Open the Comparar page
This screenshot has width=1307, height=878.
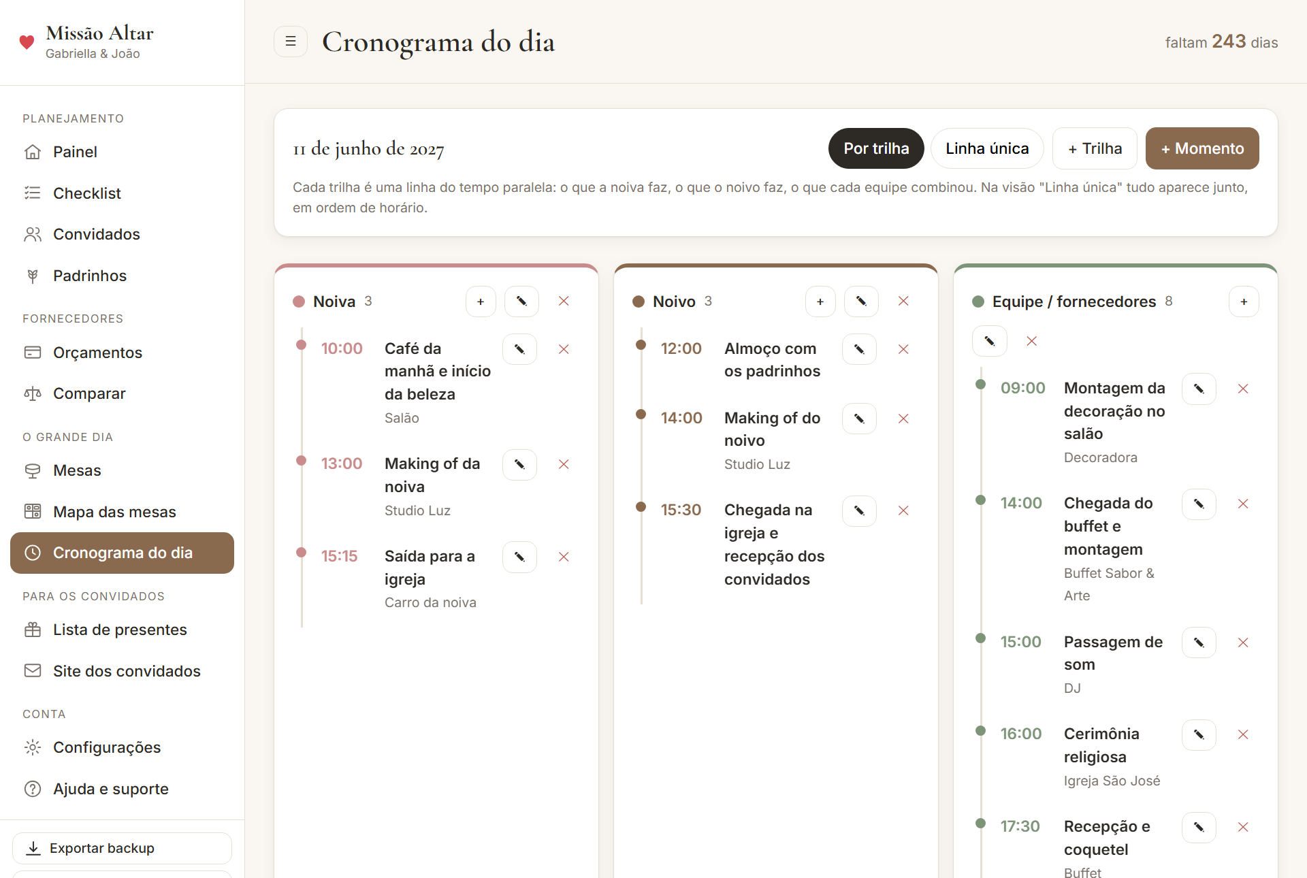[122, 393]
